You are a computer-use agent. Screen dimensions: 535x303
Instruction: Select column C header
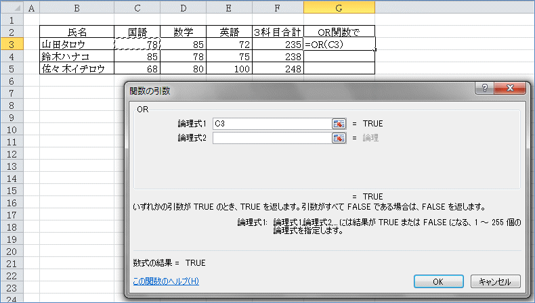tap(137, 7)
